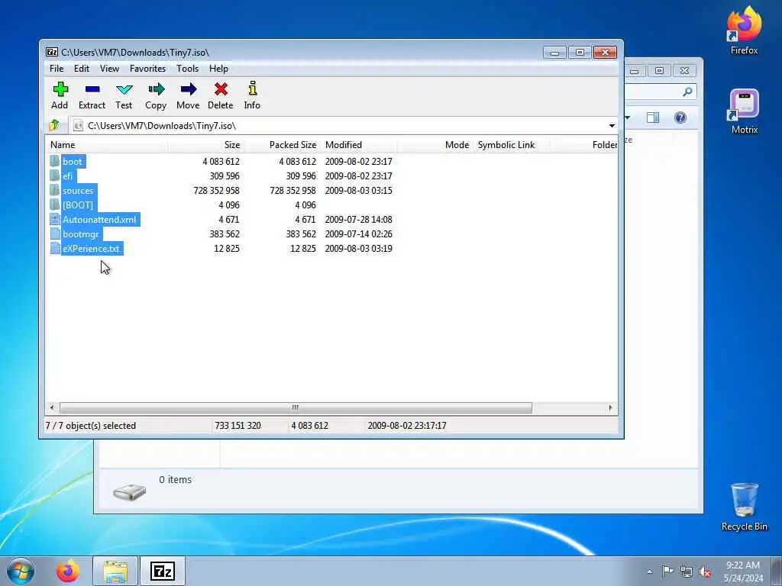The height and width of the screenshot is (586, 782).
Task: Show hidden tray icons arrow
Action: (649, 572)
